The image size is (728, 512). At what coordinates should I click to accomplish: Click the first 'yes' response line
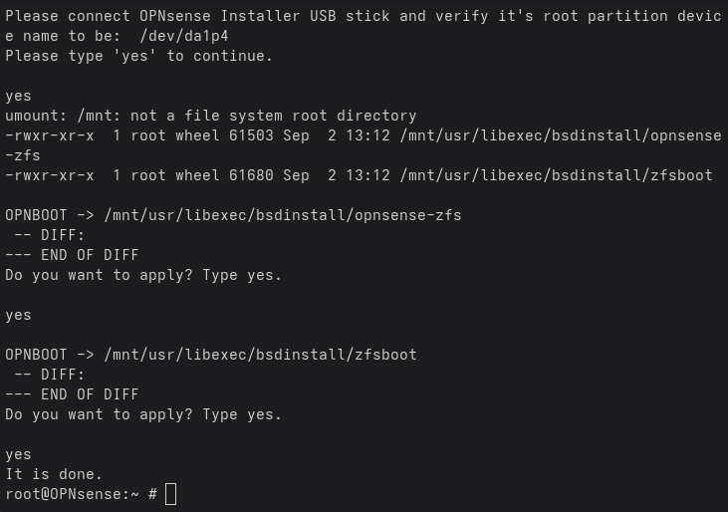tap(18, 96)
